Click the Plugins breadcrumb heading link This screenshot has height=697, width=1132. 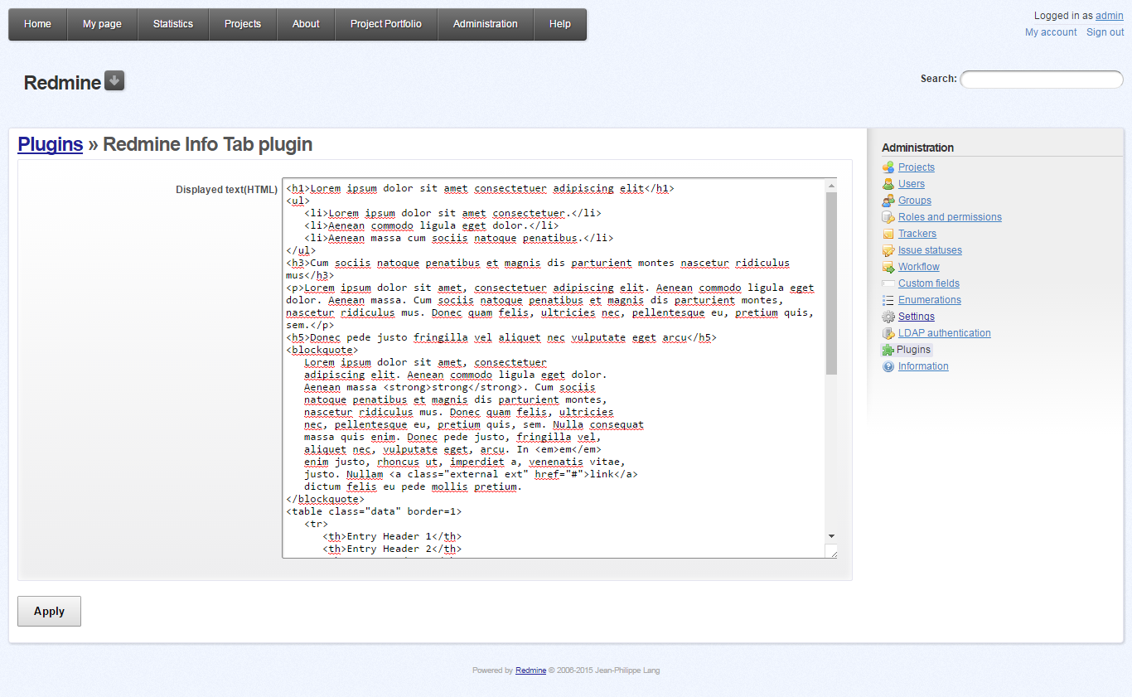[51, 144]
